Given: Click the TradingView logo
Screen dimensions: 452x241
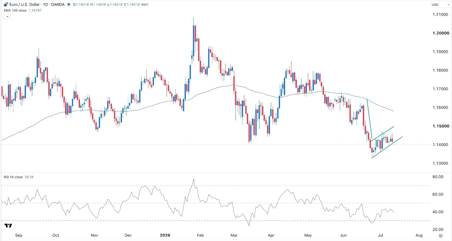Looking at the screenshot, I should (x=9, y=226).
